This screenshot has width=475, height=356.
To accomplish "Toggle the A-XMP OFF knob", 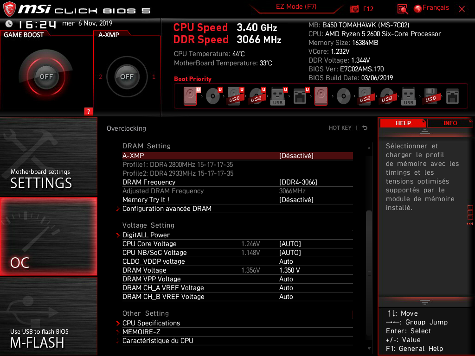I will pos(127,76).
